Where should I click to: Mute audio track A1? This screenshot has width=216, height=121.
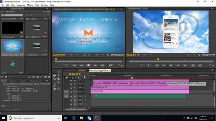point(83,96)
